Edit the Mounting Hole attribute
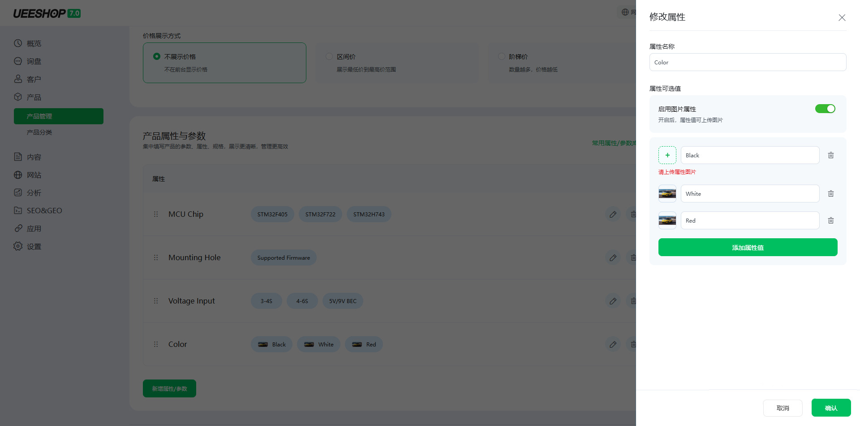The height and width of the screenshot is (426, 860). 613,257
